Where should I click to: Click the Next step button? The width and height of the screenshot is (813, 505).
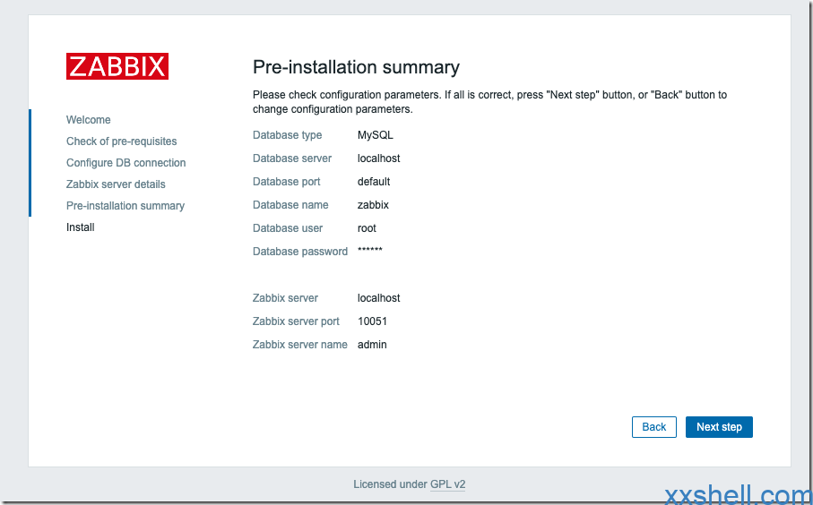719,427
